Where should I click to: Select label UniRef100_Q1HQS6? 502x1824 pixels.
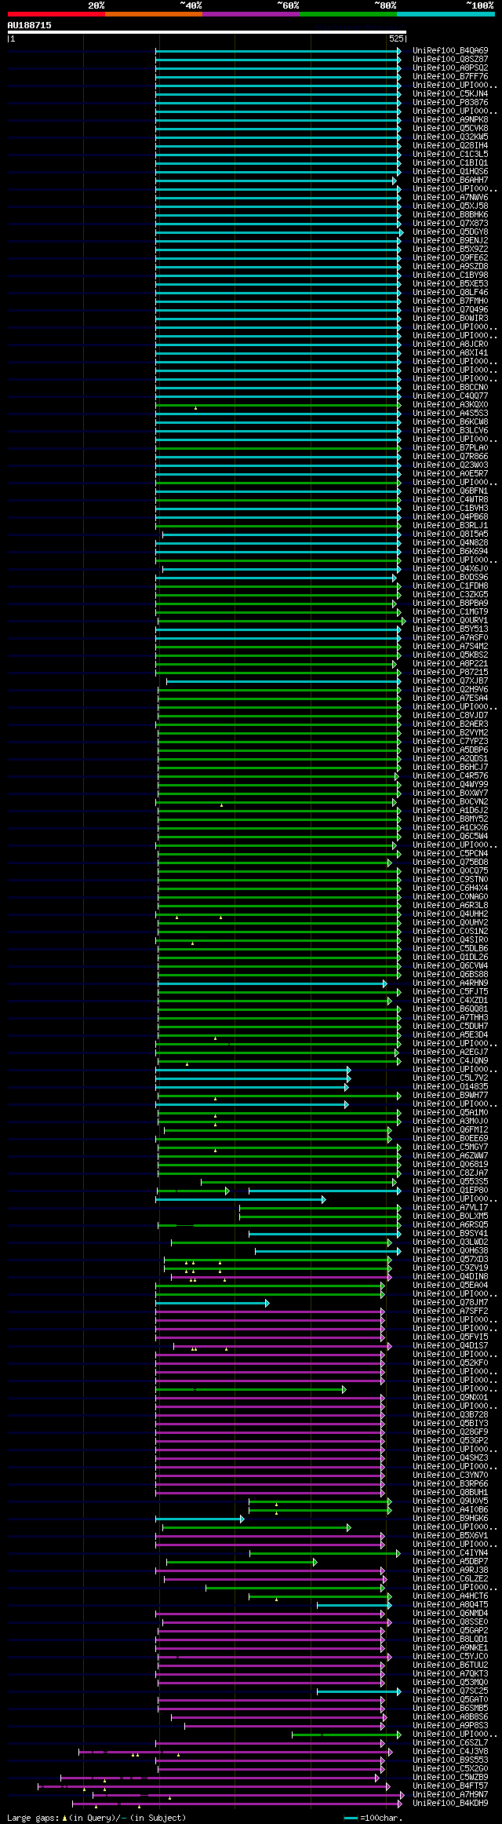450,172
